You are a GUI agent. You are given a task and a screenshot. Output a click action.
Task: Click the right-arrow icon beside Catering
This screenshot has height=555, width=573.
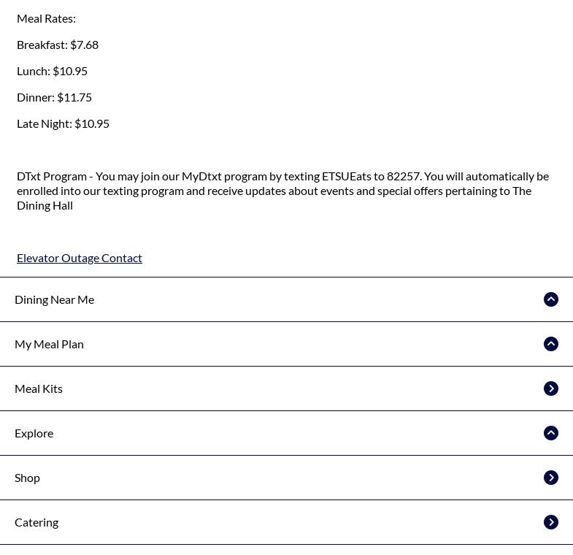point(551,522)
